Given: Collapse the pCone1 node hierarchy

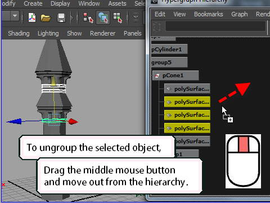Looking at the screenshot, I should [x=157, y=76].
